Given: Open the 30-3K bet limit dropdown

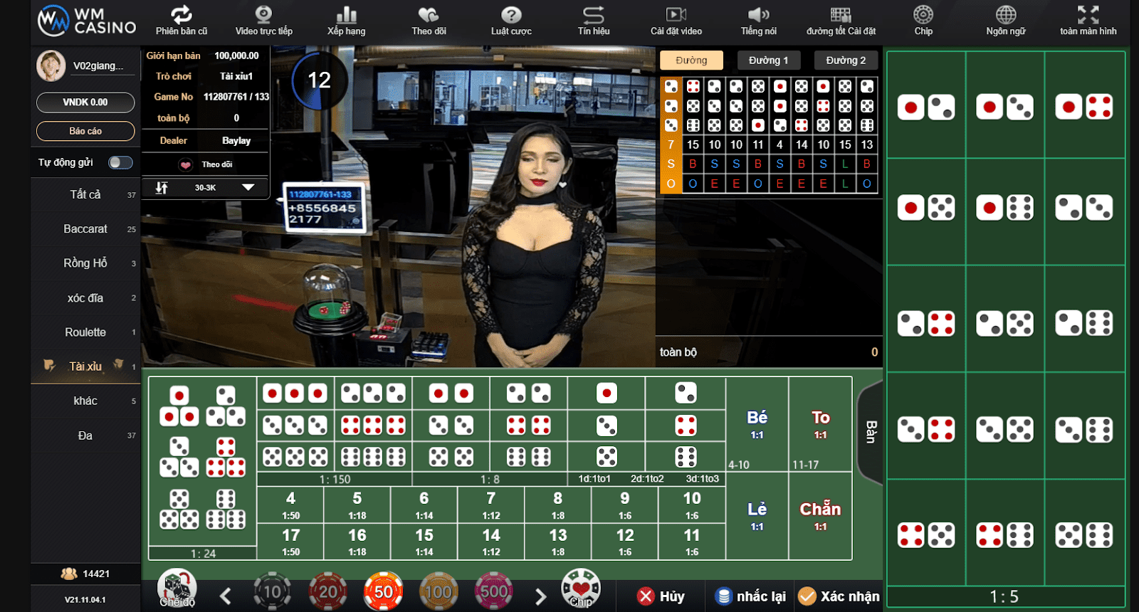Looking at the screenshot, I should [x=205, y=188].
